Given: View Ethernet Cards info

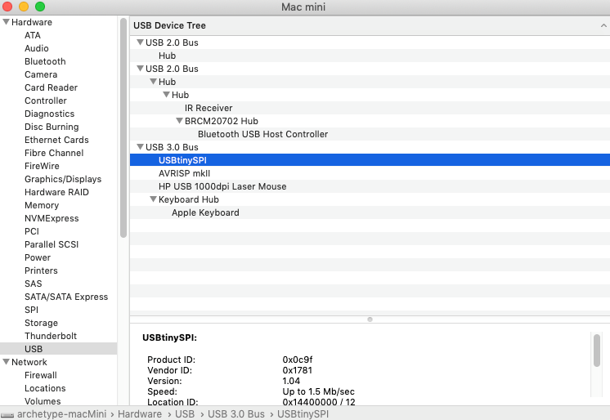Looking at the screenshot, I should pyautogui.click(x=56, y=140).
